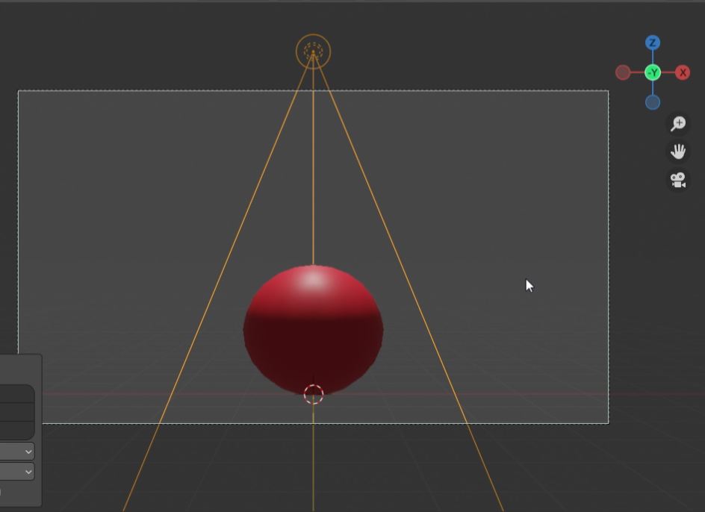
Task: Open the upper dropdown in the operator panel
Action: click(x=16, y=452)
